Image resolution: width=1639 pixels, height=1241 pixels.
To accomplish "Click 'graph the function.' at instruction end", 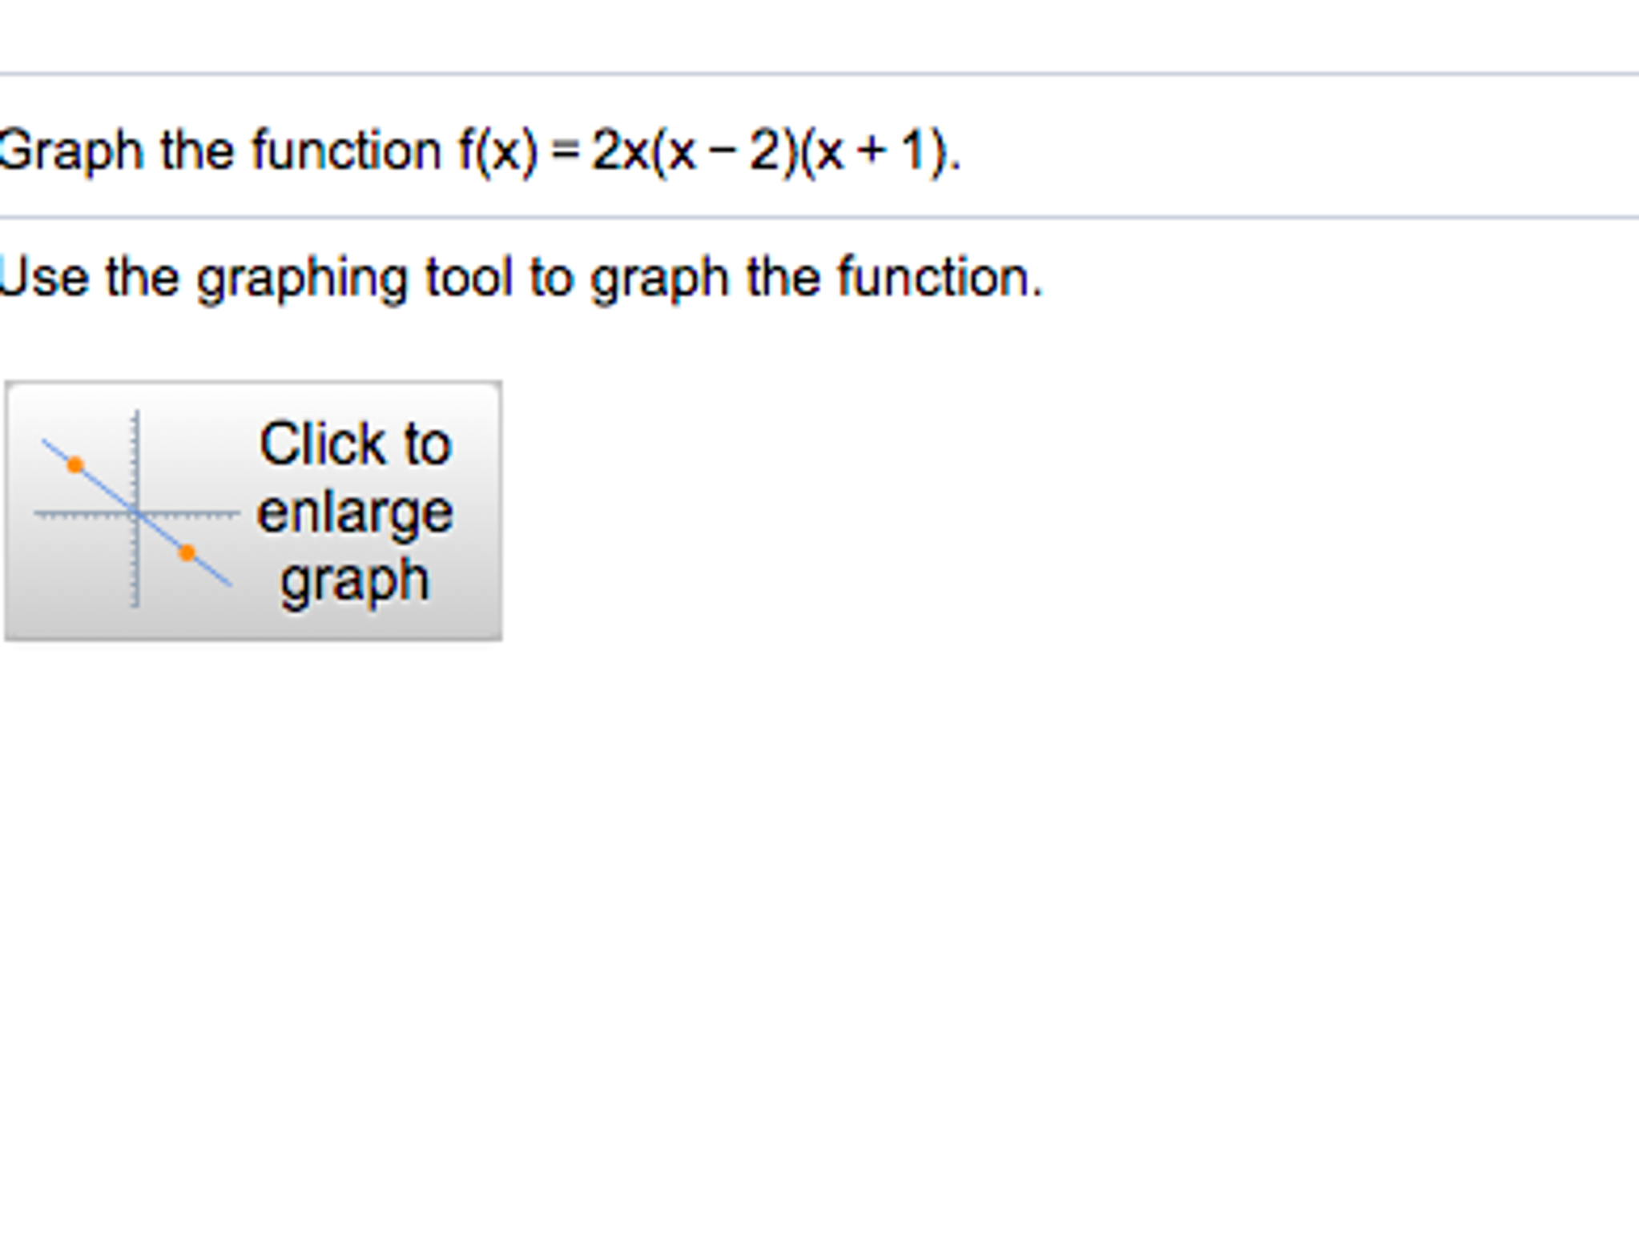I will (x=817, y=278).
